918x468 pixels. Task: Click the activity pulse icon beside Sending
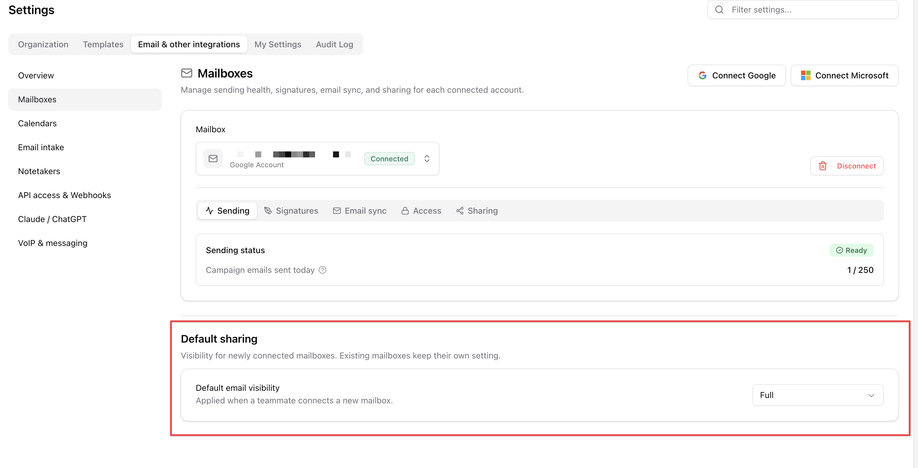click(x=209, y=211)
